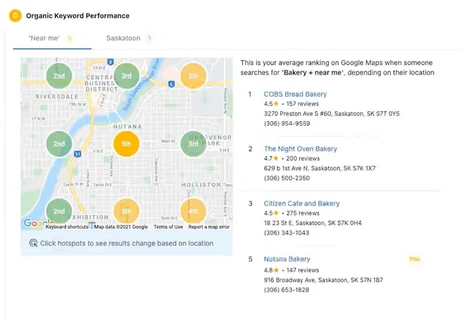Image resolution: width=467 pixels, height=319 pixels.
Task: Select the 5th hotspot near Preston Ave N
Action: pyautogui.click(x=193, y=76)
